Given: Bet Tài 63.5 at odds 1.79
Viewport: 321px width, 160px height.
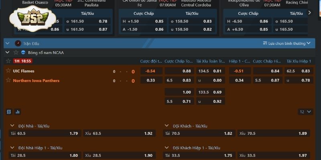Looking at the screenshot, I should 45,133.
